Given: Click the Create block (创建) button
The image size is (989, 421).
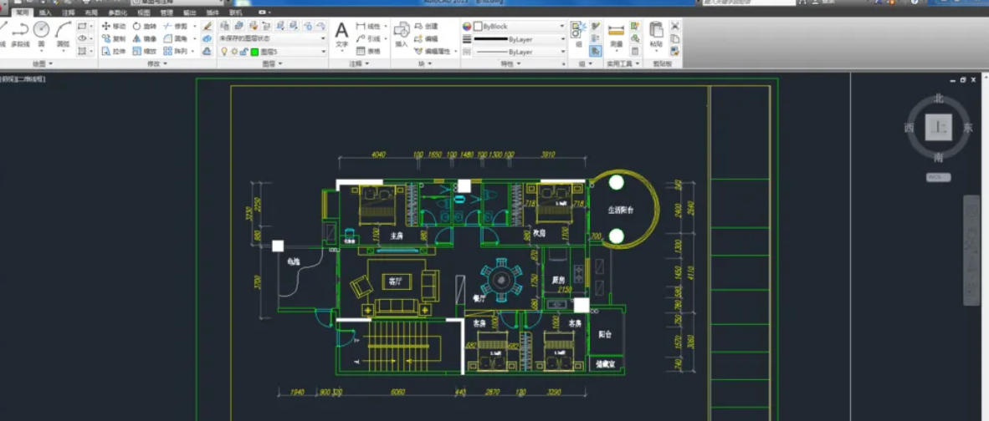Looking at the screenshot, I should pos(426,27).
